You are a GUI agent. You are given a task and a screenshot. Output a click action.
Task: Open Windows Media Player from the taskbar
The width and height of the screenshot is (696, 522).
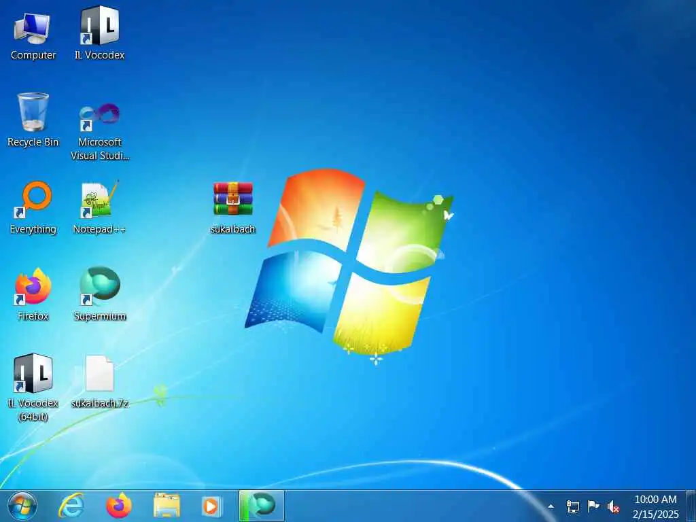click(x=212, y=506)
